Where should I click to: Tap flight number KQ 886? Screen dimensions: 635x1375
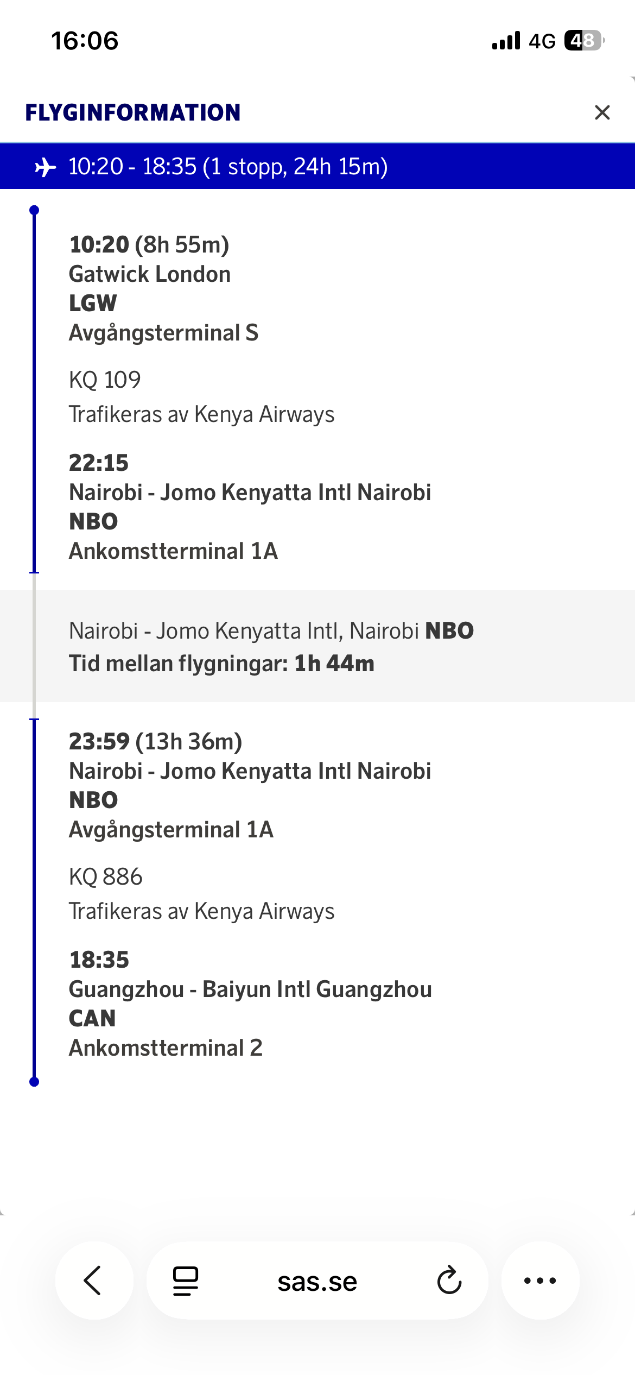point(106,876)
